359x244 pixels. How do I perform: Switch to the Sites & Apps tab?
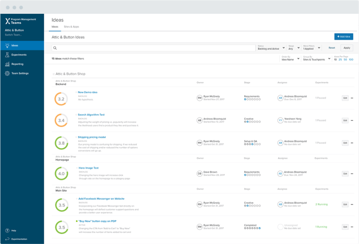71,26
